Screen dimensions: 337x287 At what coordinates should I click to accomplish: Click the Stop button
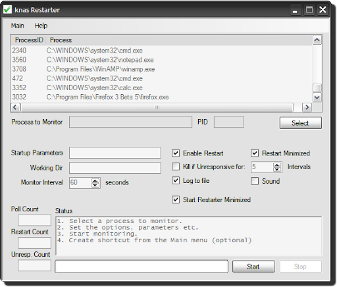[300, 267]
